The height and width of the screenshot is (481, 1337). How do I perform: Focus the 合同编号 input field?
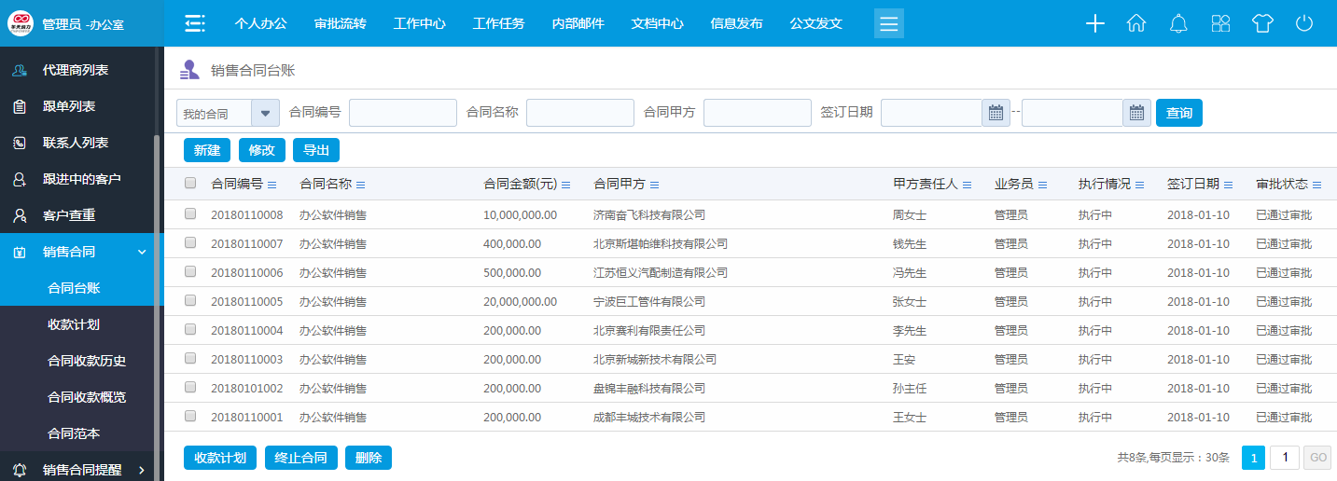click(x=402, y=113)
